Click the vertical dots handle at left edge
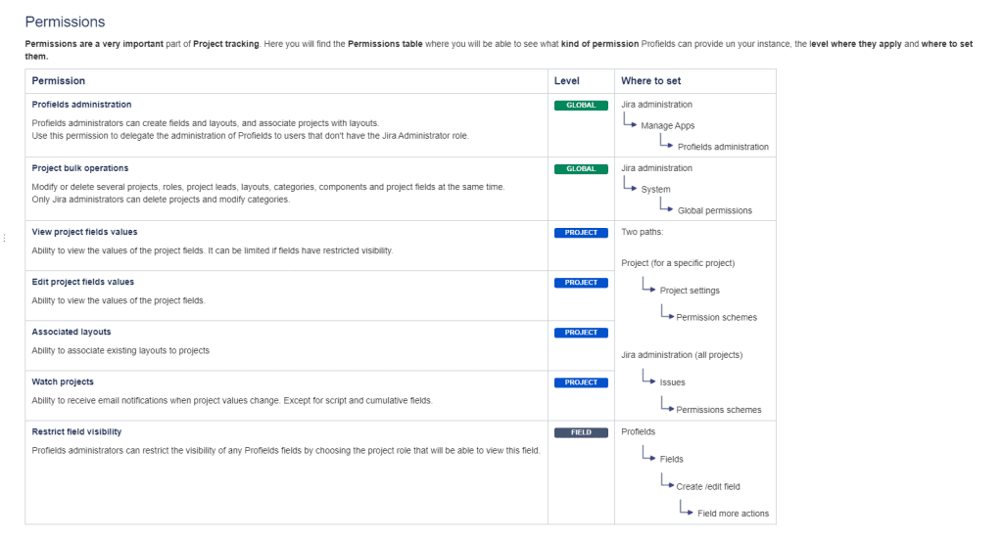Viewport: 1003px width, 539px height. pos(4,238)
